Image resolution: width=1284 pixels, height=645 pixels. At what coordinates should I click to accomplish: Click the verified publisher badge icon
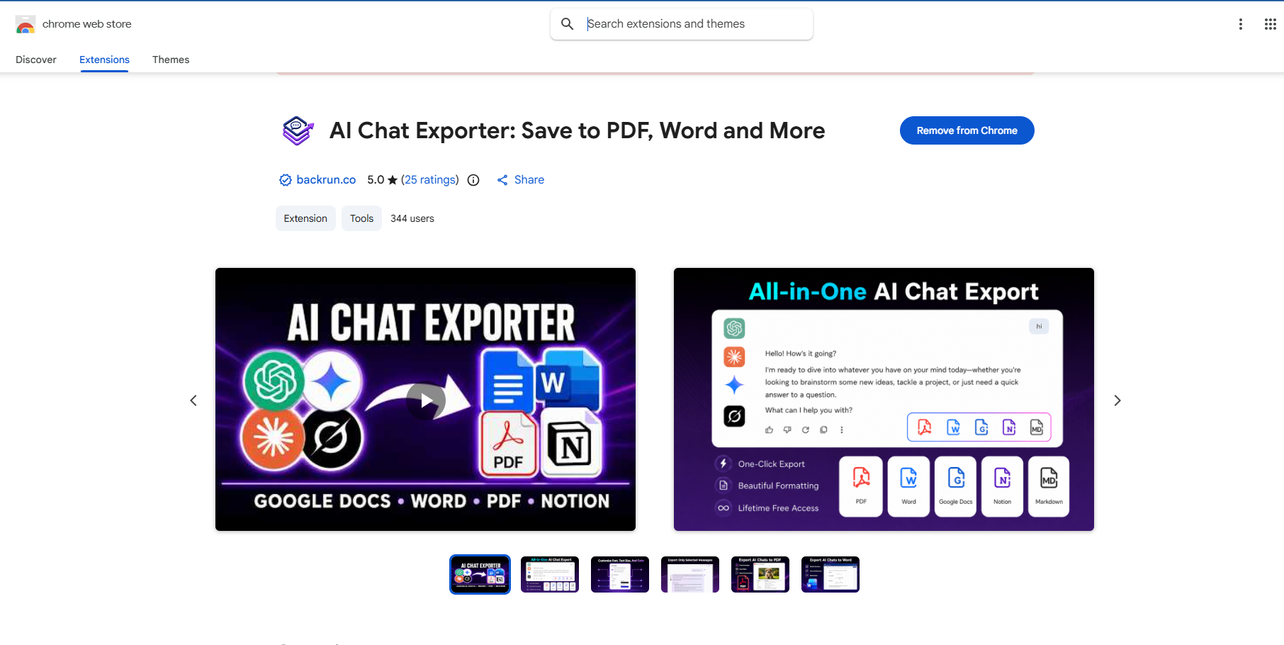point(286,180)
